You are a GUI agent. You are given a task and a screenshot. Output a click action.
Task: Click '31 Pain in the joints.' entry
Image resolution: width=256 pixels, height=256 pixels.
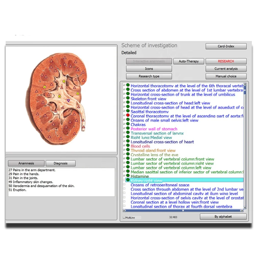(x=23, y=178)
